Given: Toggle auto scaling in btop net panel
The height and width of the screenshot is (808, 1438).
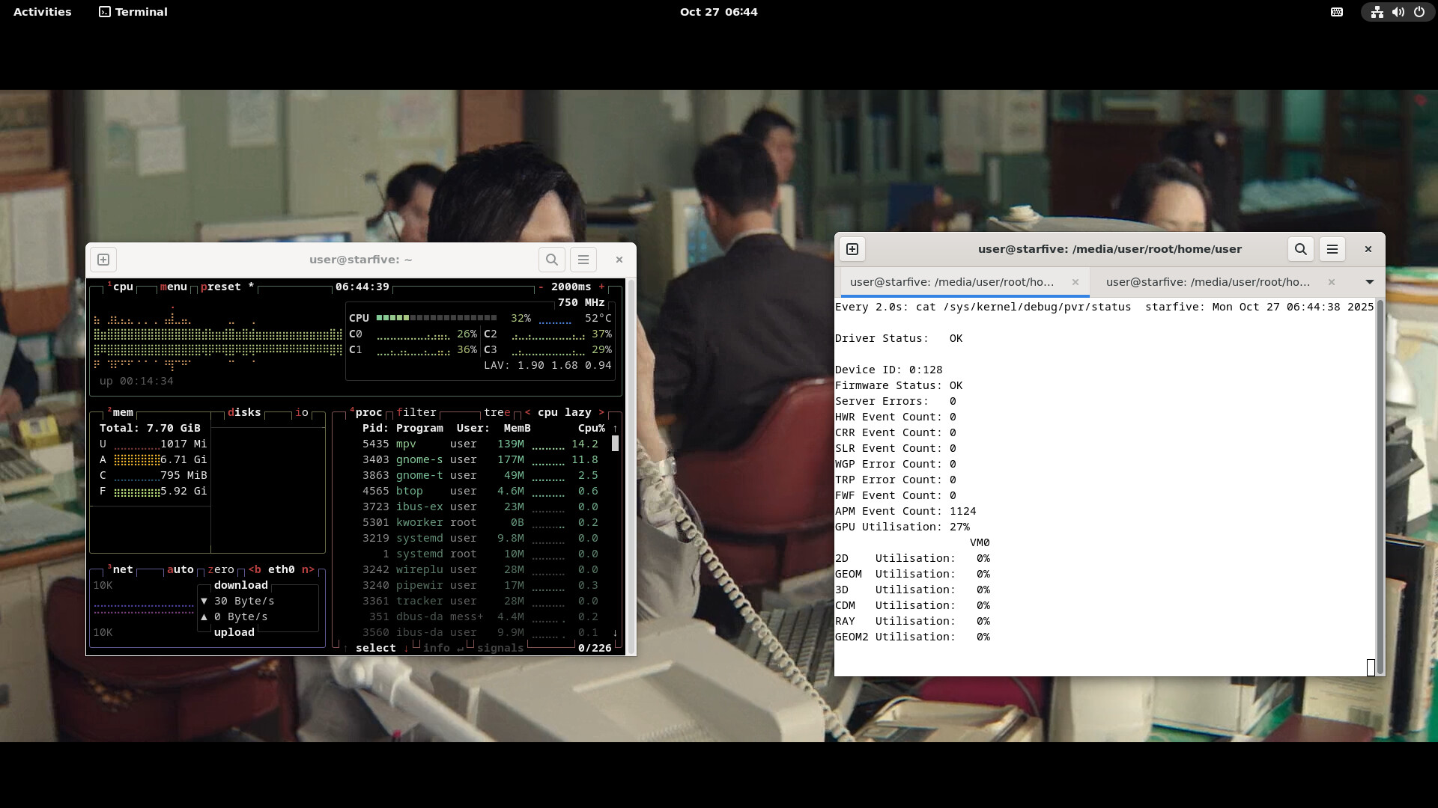Looking at the screenshot, I should pos(180,569).
